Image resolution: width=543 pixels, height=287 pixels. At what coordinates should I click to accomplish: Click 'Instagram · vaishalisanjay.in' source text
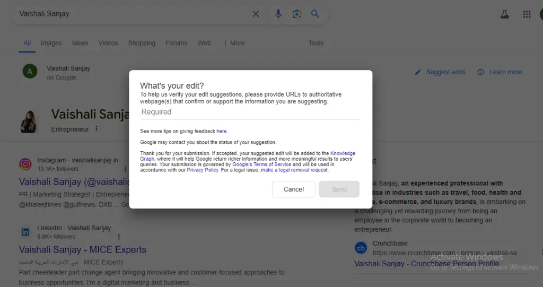click(77, 160)
